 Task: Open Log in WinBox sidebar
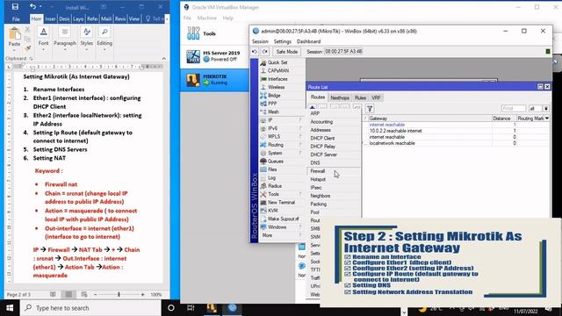(271, 177)
